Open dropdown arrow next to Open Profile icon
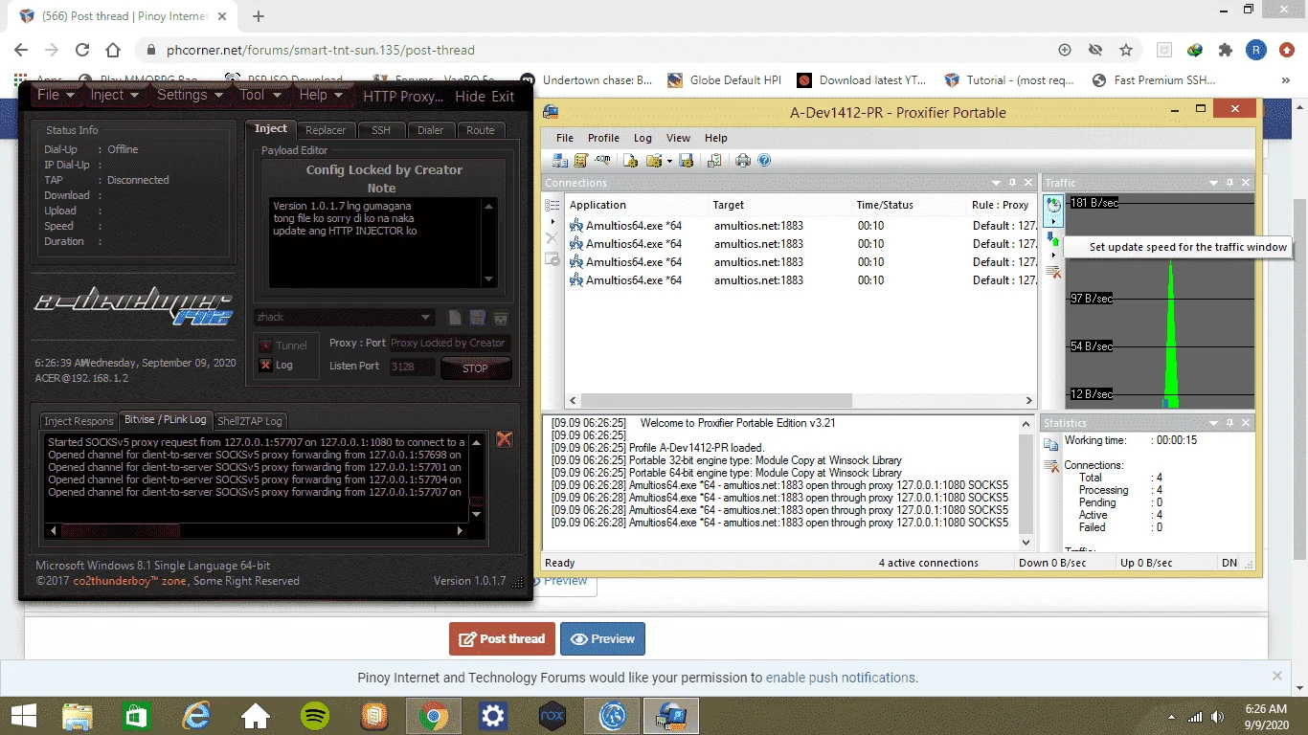 (x=669, y=161)
